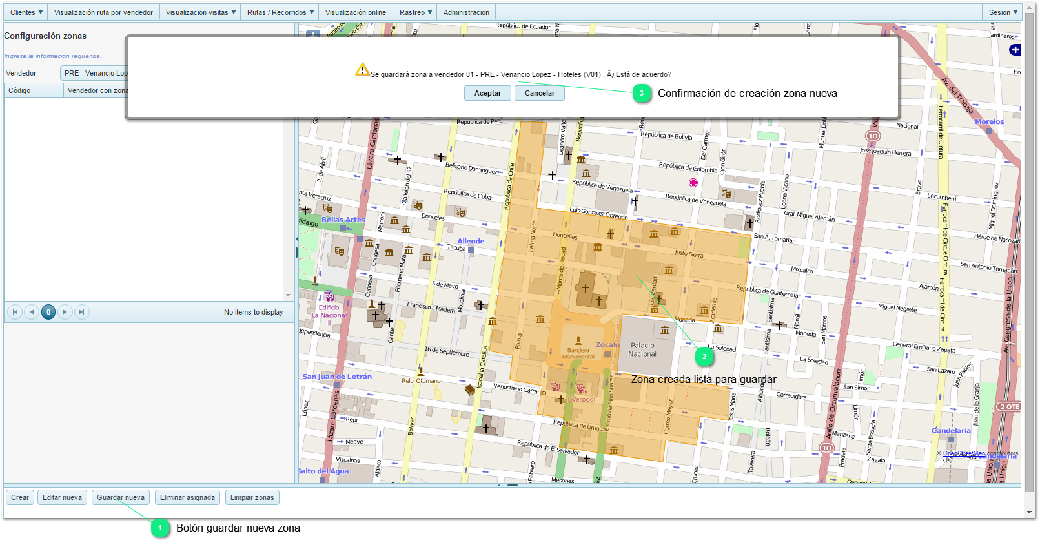
Task: Click the 'Configuración zonas' heading
Action: pos(45,36)
